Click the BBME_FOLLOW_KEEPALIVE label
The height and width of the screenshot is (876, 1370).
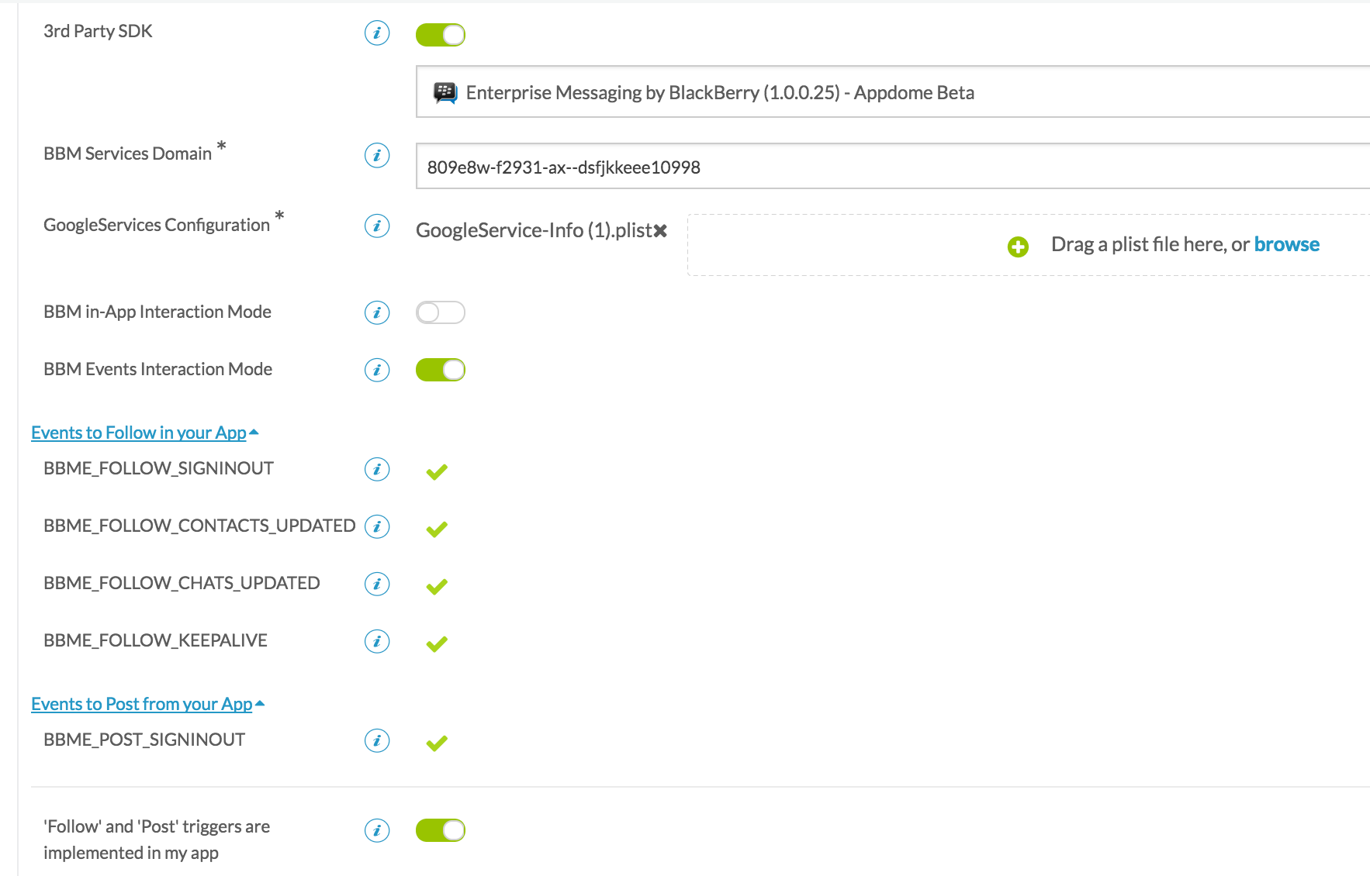point(155,640)
